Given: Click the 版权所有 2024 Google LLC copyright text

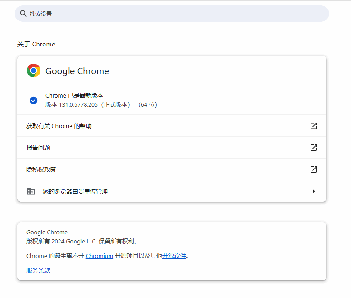Looking at the screenshot, I should point(82,241).
